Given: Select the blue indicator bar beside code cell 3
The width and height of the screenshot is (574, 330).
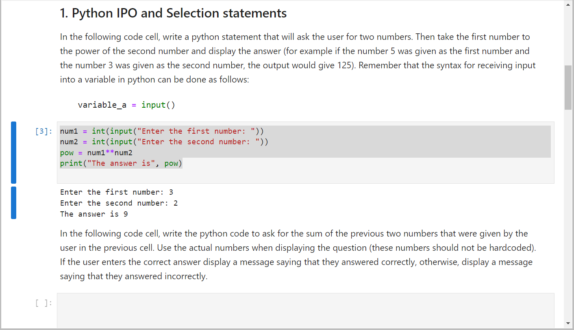Looking at the screenshot, I should point(13,152).
